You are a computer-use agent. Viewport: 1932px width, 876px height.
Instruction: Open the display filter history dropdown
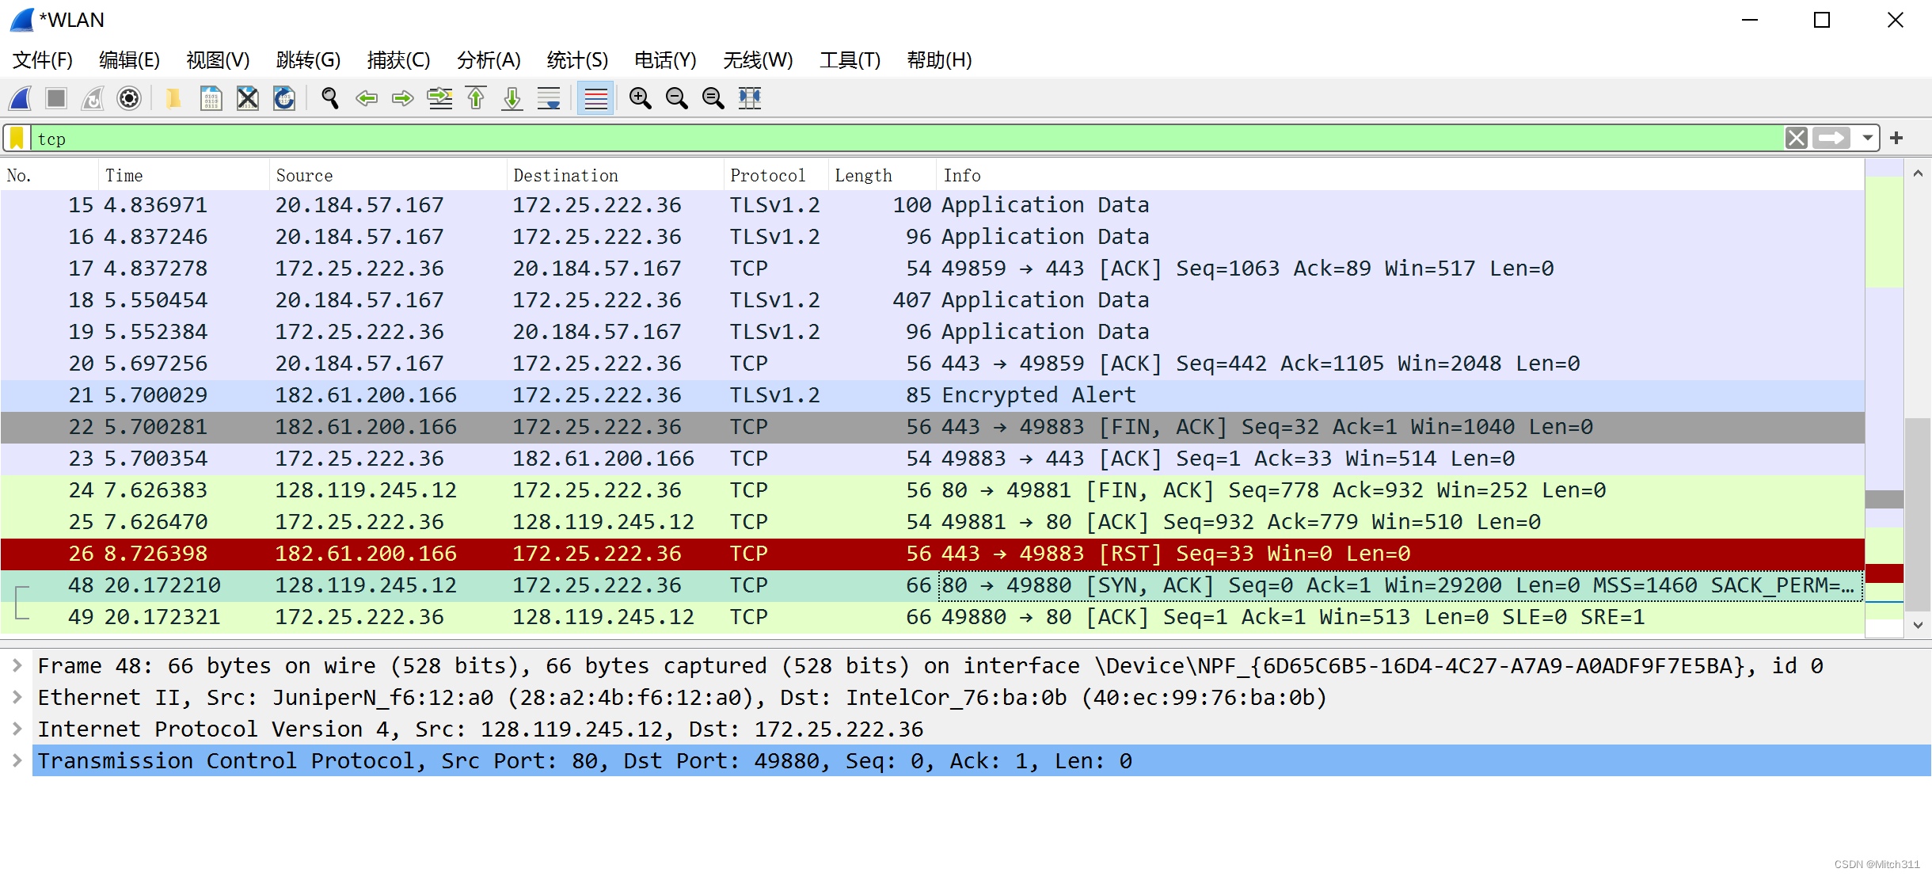pos(1867,138)
